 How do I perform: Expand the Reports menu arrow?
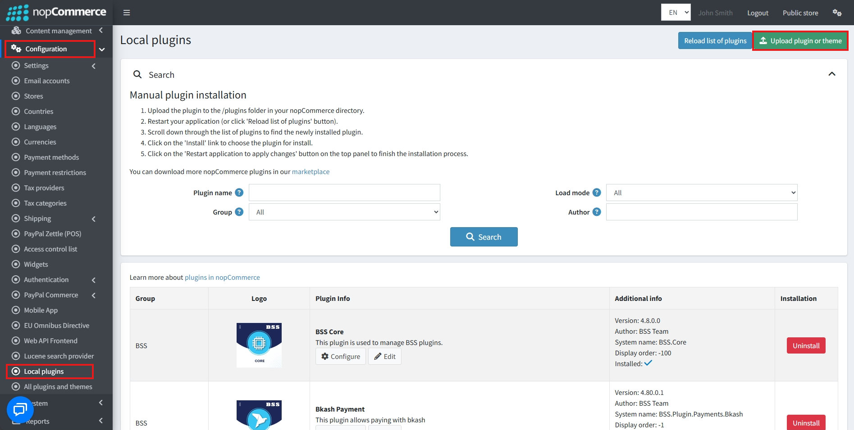pos(101,421)
